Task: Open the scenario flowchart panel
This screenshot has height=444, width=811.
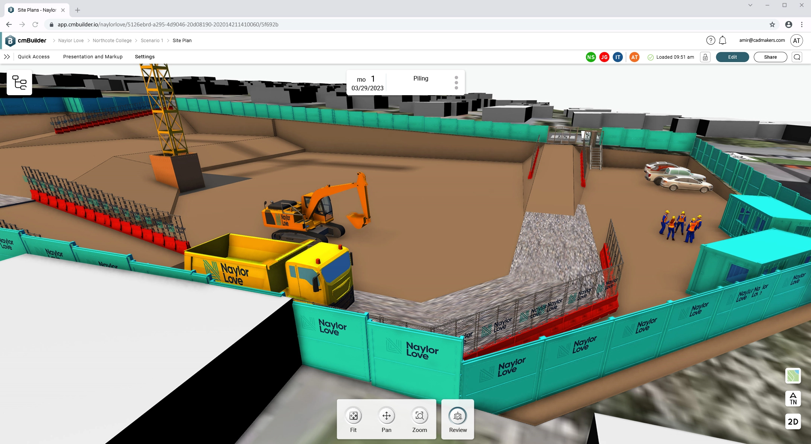Action: [x=19, y=82]
